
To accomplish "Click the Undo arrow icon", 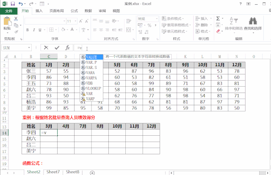I will 21,4.
